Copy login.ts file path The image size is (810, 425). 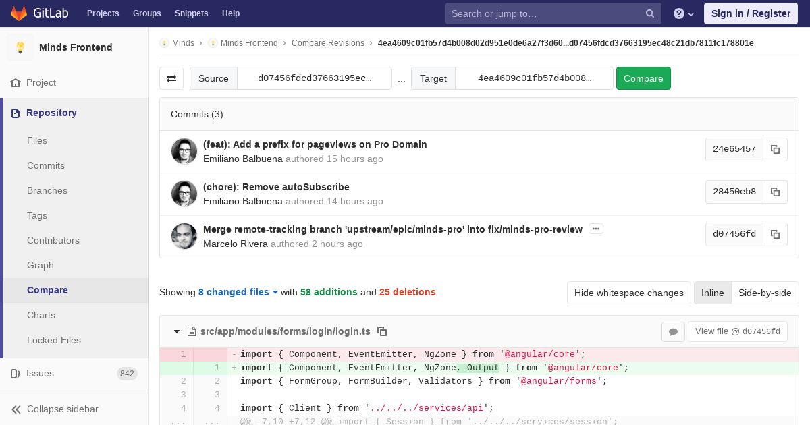382,331
